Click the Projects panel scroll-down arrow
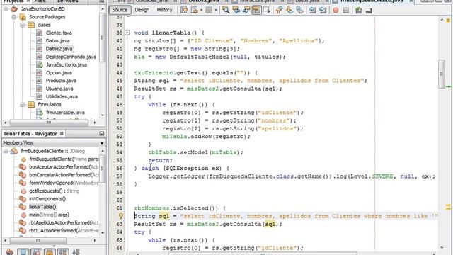Image resolution: width=453 pixels, height=255 pixels. tap(103, 115)
